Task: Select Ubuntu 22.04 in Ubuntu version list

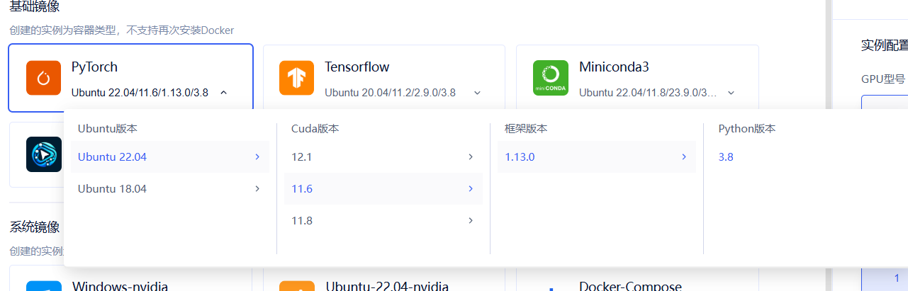Action: (x=170, y=156)
